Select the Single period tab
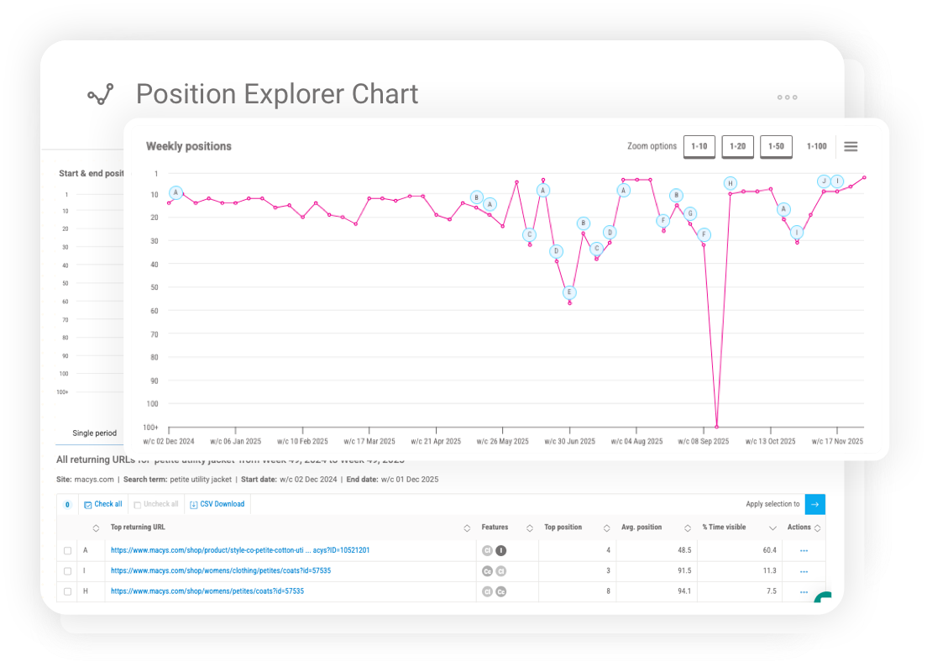Viewport: 927px width, 667px height. click(94, 433)
